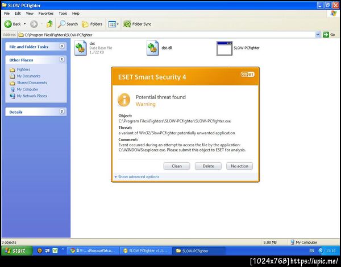Switch to SLOW PCfighter v1.1 taskbar item
The width and height of the screenshot is (341, 267).
(145, 251)
